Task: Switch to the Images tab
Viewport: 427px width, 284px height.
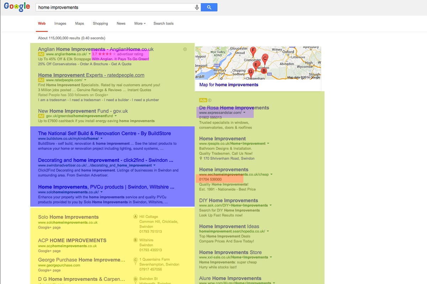Action: [60, 23]
